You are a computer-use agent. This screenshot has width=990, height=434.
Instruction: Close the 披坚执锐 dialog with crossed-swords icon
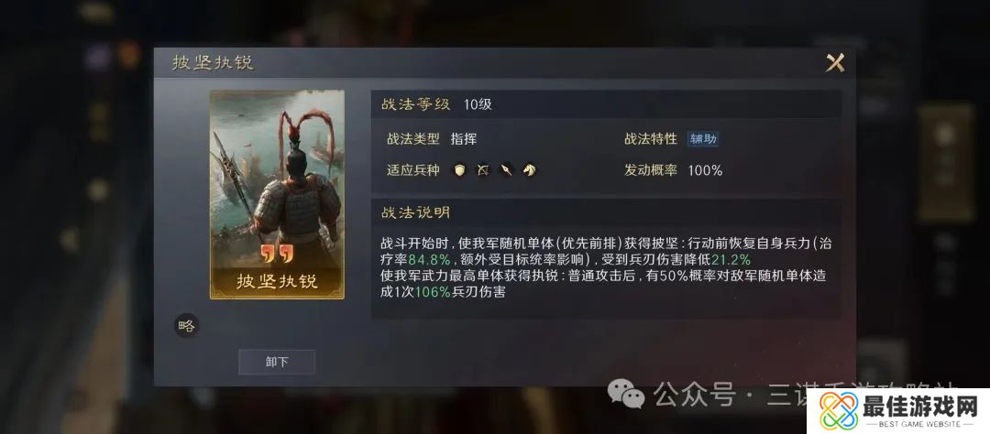point(835,62)
